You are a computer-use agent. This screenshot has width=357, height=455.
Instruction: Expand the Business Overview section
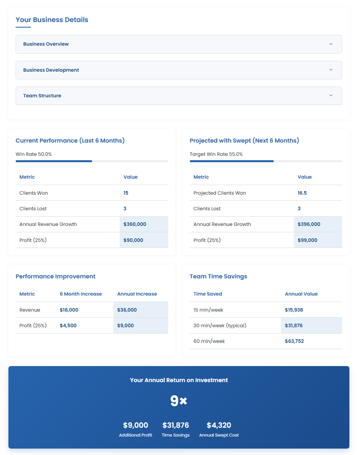click(x=178, y=44)
